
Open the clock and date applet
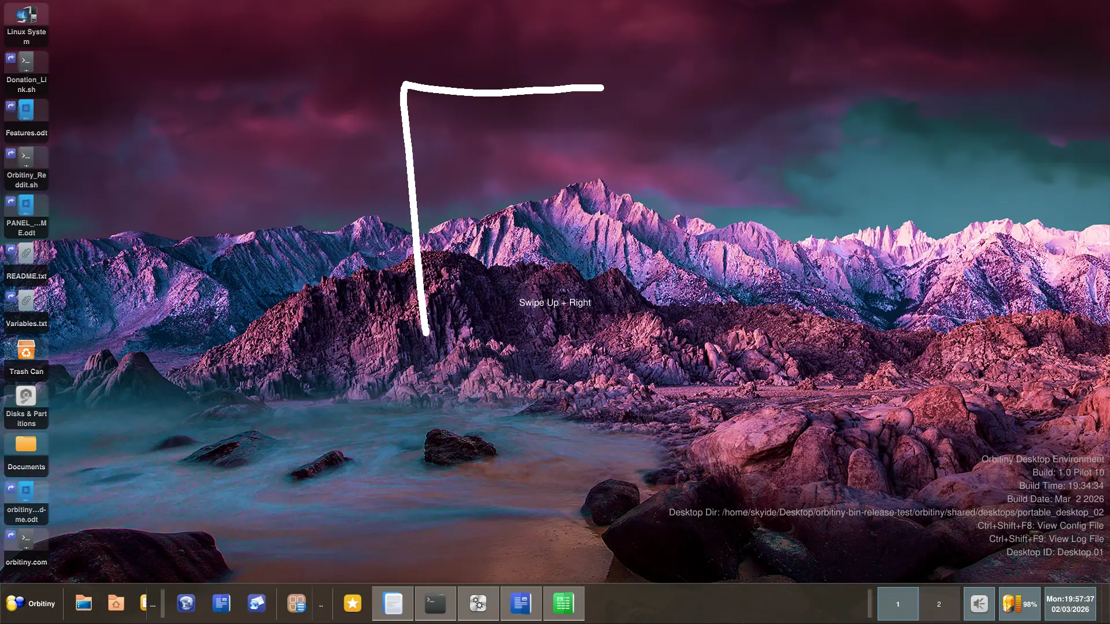click(x=1070, y=604)
